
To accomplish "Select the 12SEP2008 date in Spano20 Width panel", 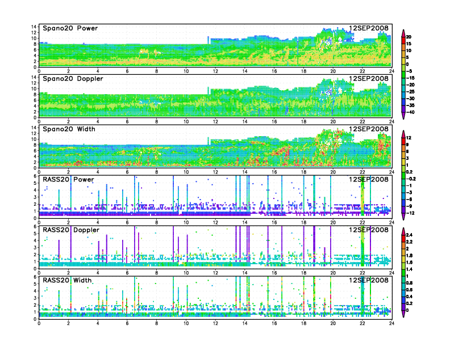I will click(369, 129).
